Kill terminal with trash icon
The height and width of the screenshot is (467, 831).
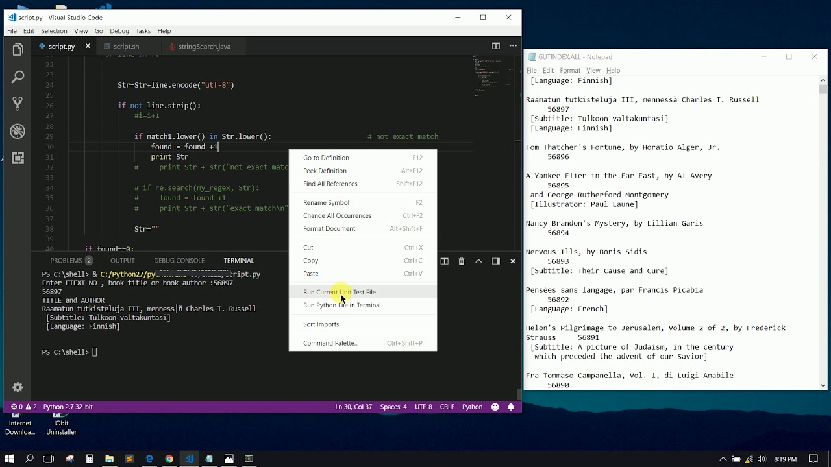coord(462,261)
